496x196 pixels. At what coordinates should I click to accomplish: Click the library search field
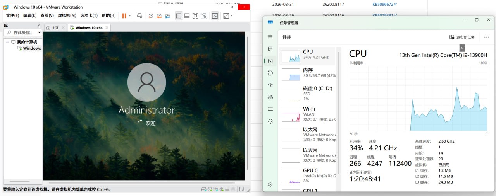[22, 33]
